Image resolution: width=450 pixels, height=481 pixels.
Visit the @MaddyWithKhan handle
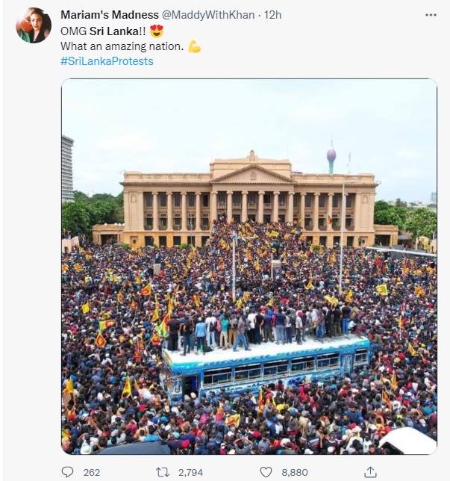[208, 15]
